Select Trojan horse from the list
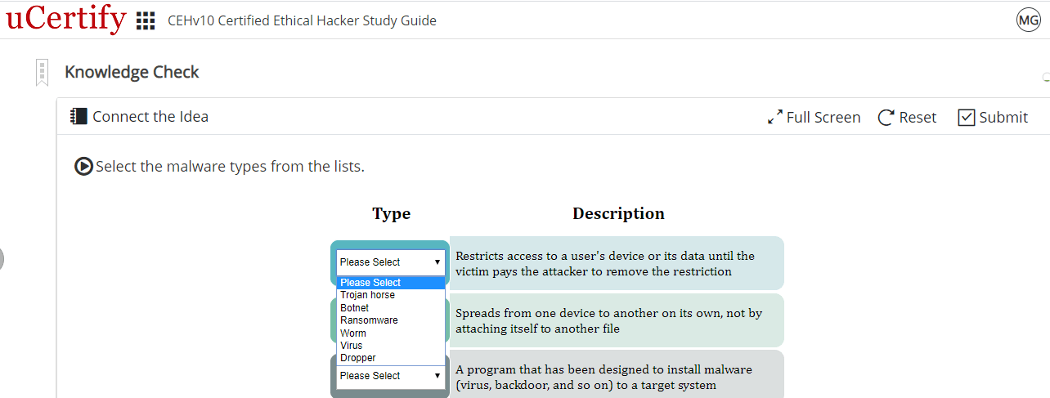The height and width of the screenshot is (398, 1050). 368,295
